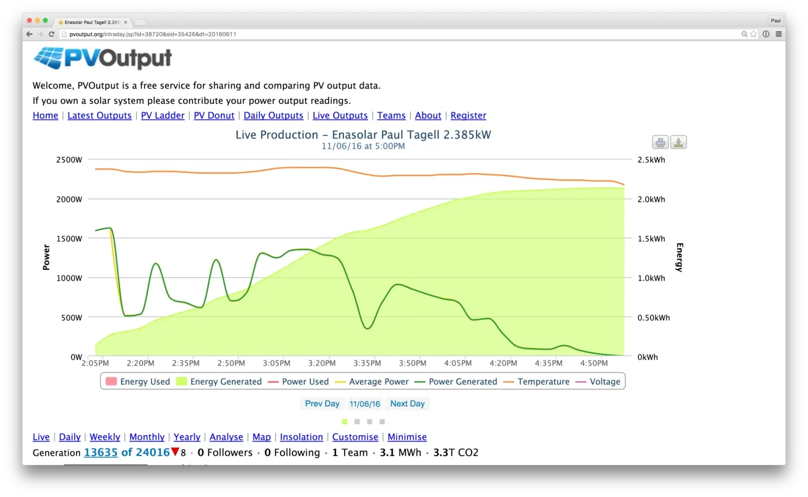Select the third grey chart page dot

[370, 421]
